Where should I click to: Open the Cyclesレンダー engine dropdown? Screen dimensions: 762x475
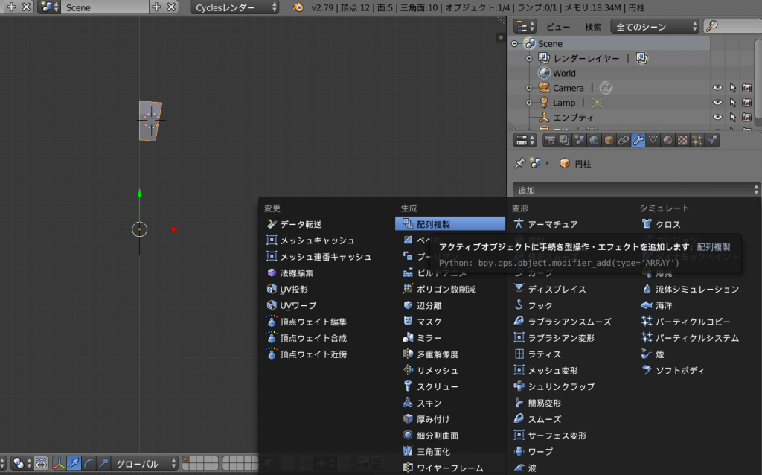coord(235,7)
